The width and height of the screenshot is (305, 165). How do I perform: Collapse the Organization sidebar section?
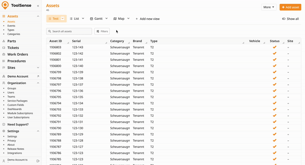point(38,83)
